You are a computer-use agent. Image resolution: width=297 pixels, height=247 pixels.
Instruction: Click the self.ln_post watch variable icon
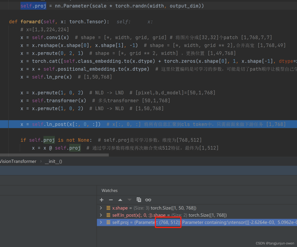(108, 215)
